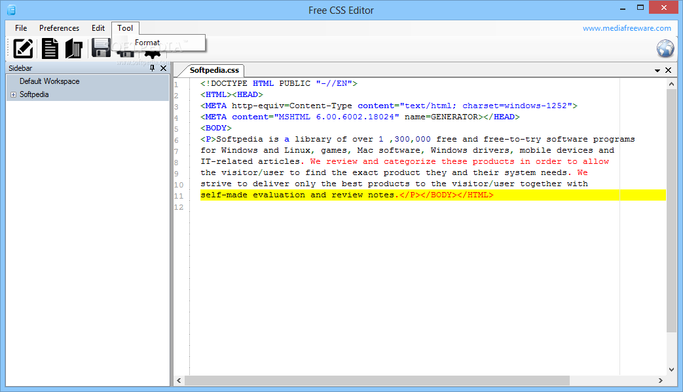Click the 'MSHTML 6.00.6002.18024' string
Image resolution: width=683 pixels, height=392 pixels.
click(x=337, y=117)
